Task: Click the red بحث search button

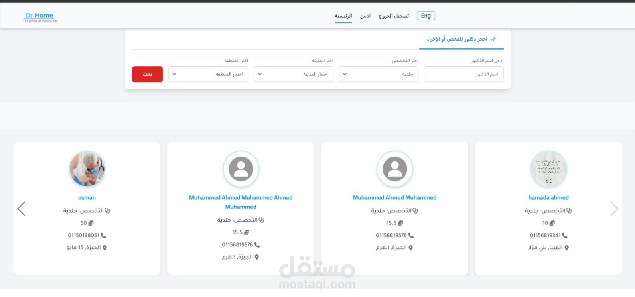Action: coord(147,74)
